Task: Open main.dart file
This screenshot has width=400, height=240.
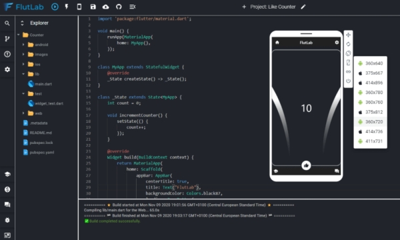Action: pyautogui.click(x=40, y=84)
